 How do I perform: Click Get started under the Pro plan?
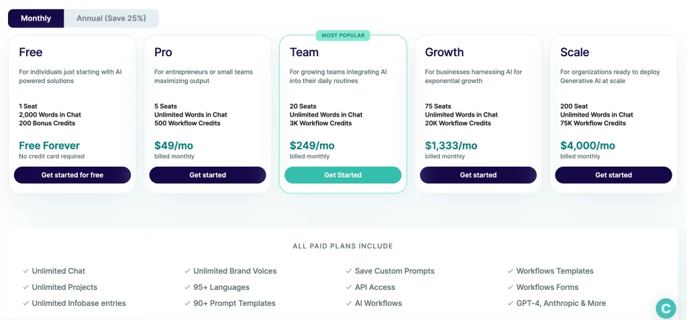(208, 175)
